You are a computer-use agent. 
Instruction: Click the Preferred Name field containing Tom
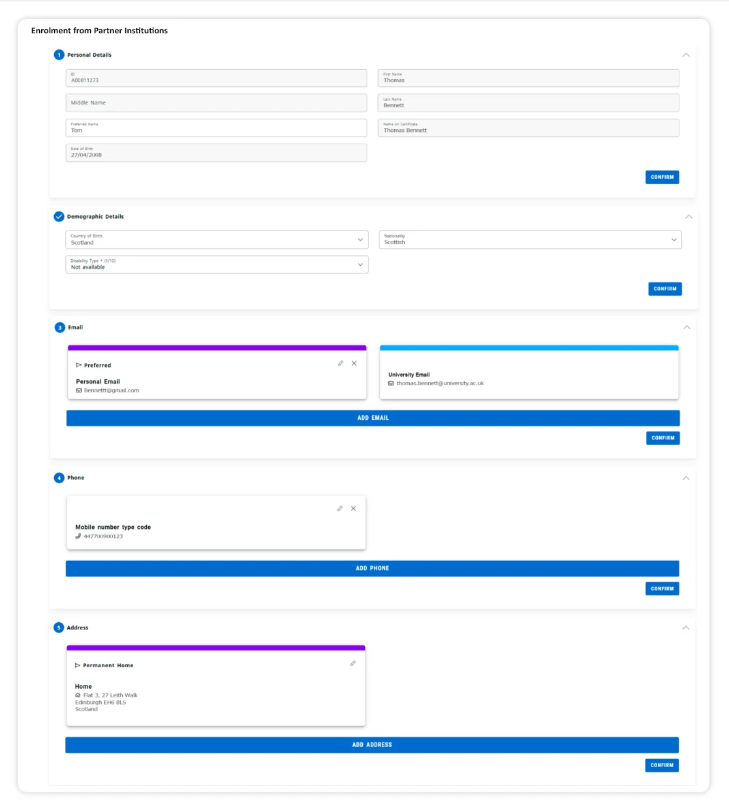pos(216,128)
